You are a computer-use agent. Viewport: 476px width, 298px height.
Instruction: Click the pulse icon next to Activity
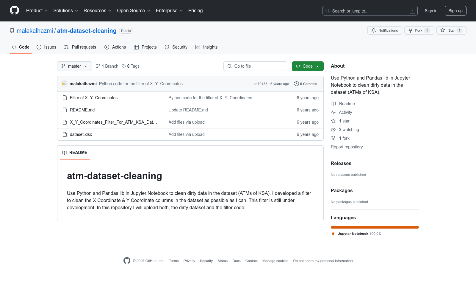pos(333,112)
